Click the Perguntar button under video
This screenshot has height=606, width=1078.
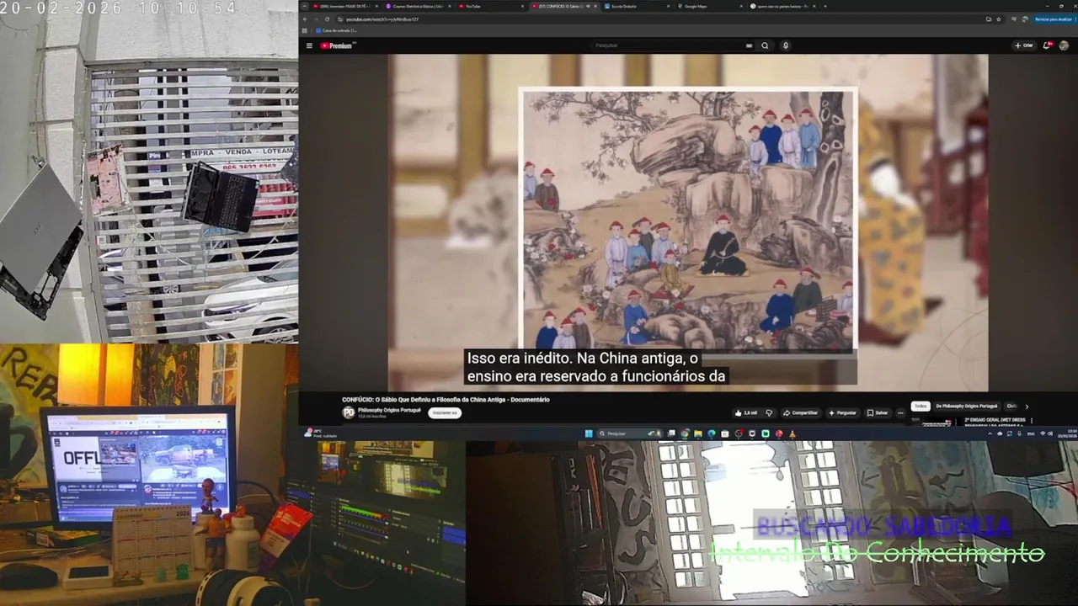click(x=843, y=413)
